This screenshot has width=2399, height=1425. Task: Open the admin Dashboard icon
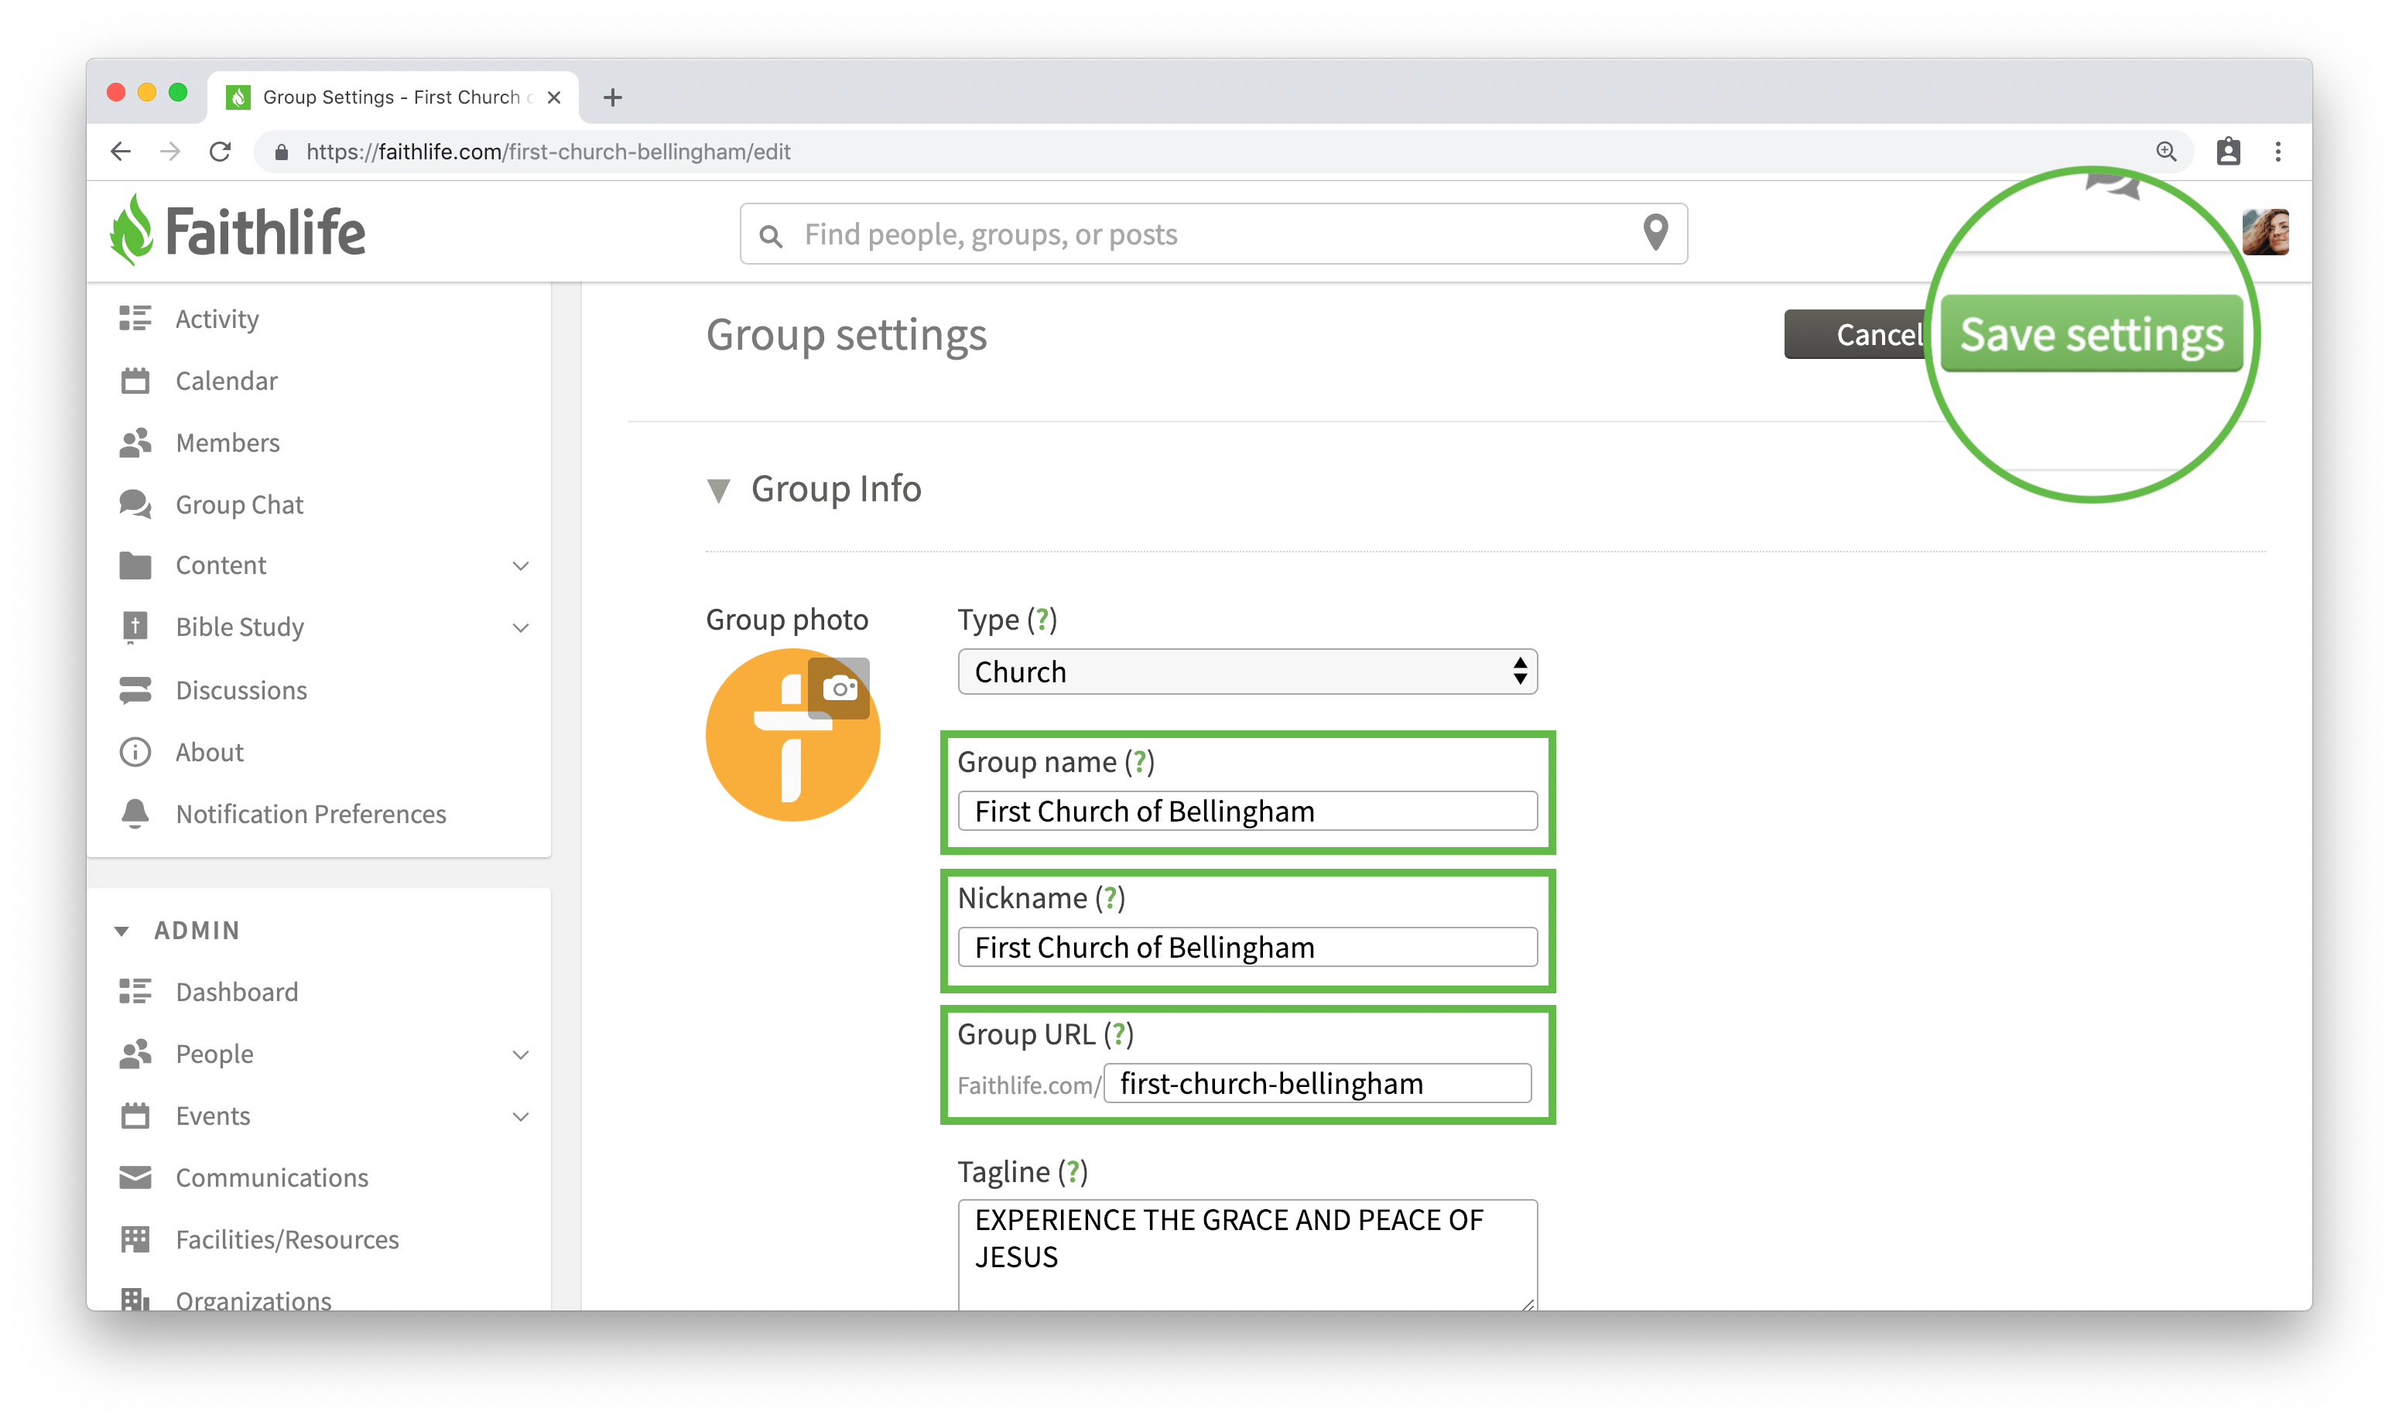135,992
